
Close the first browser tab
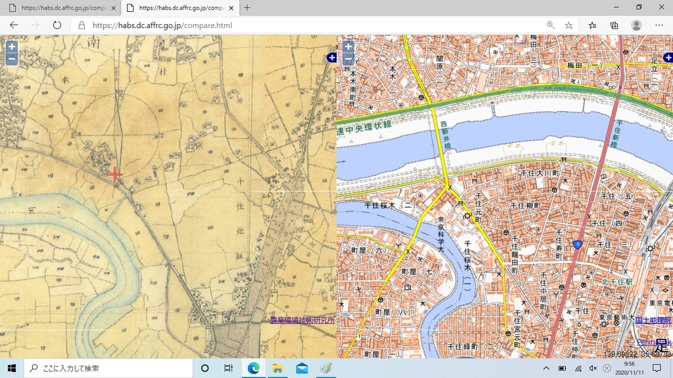[x=113, y=8]
